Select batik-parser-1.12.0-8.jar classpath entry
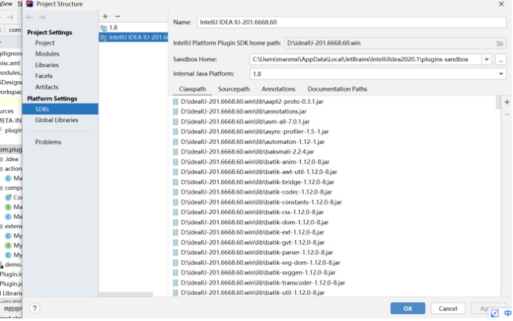513x321 pixels. [x=257, y=253]
